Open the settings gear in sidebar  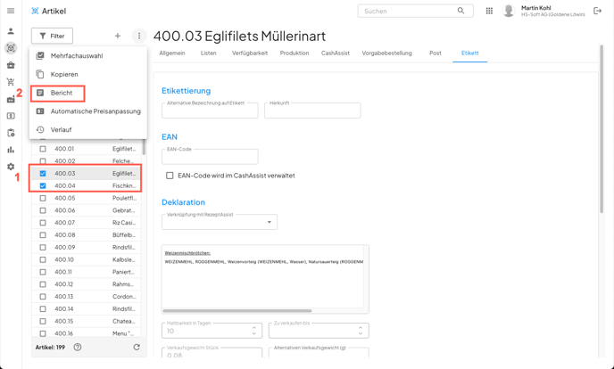(x=11, y=167)
